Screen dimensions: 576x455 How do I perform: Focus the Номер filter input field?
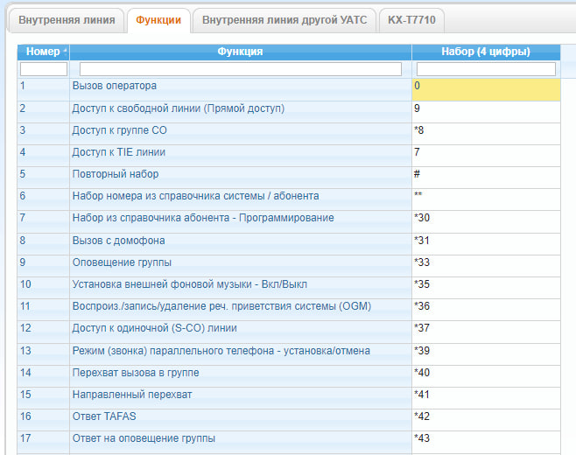tap(44, 69)
